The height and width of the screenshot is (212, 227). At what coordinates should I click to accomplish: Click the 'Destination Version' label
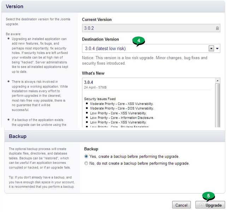(x=100, y=39)
